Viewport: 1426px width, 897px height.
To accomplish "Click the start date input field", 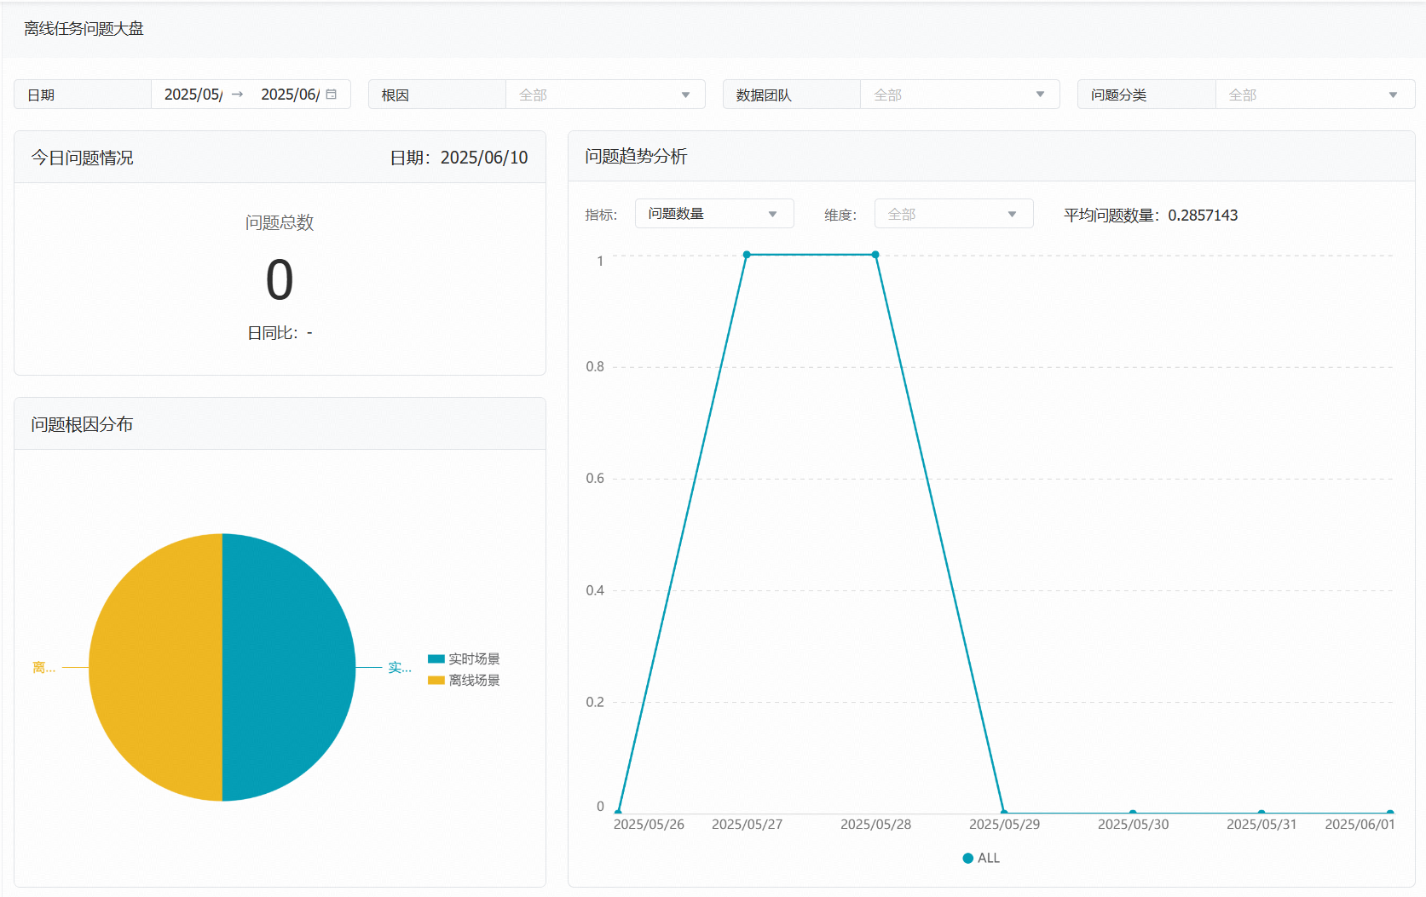I will [x=193, y=95].
